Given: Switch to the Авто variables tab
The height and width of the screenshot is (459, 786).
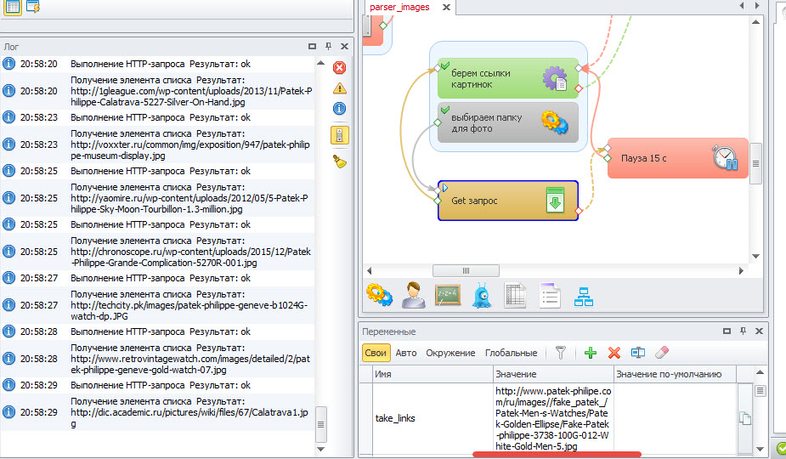Looking at the screenshot, I should tap(406, 353).
